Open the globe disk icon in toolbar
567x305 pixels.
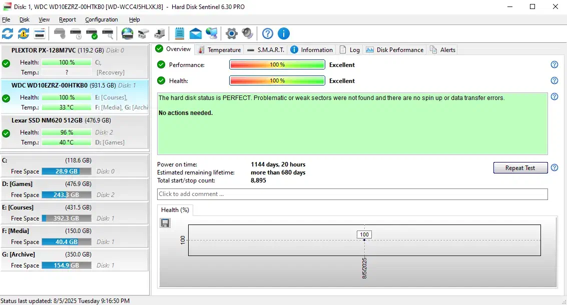click(128, 33)
